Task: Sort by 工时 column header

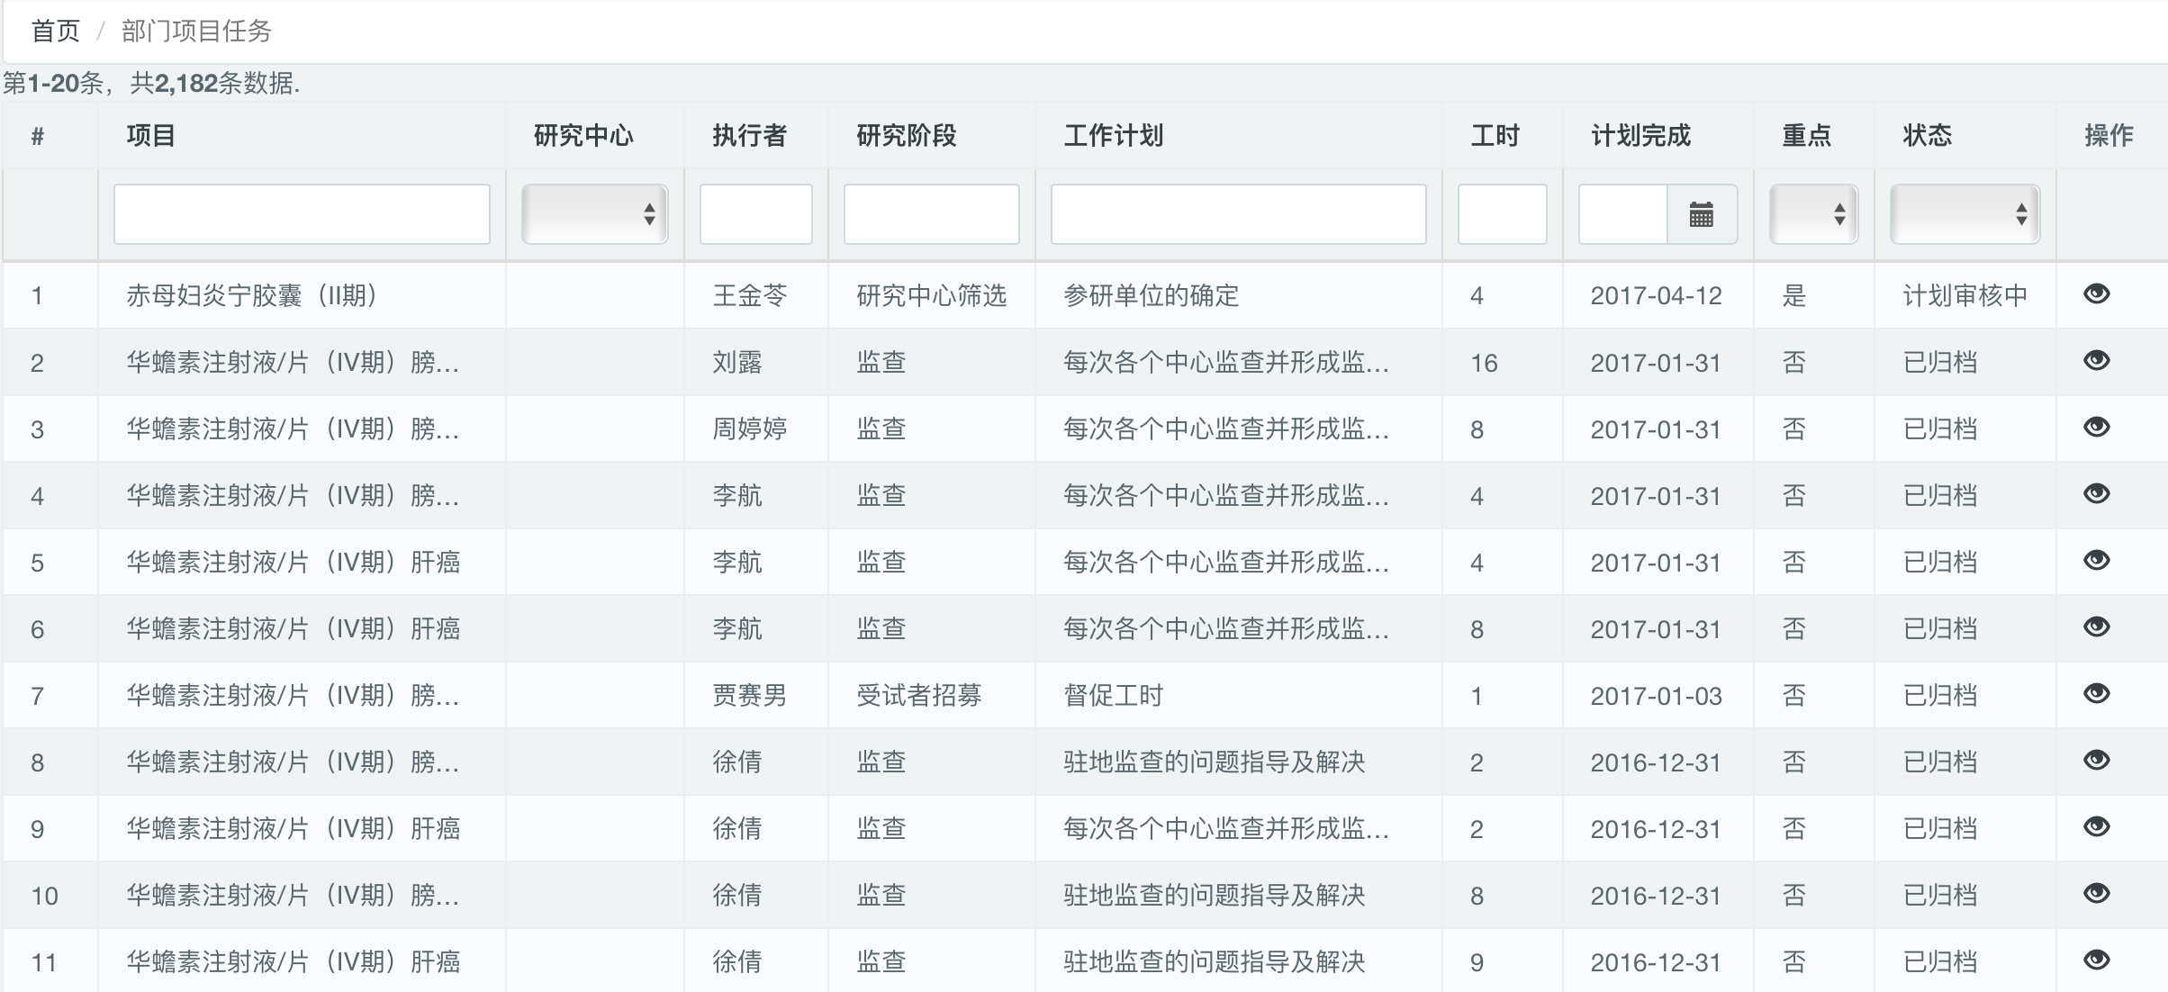Action: 1495,136
